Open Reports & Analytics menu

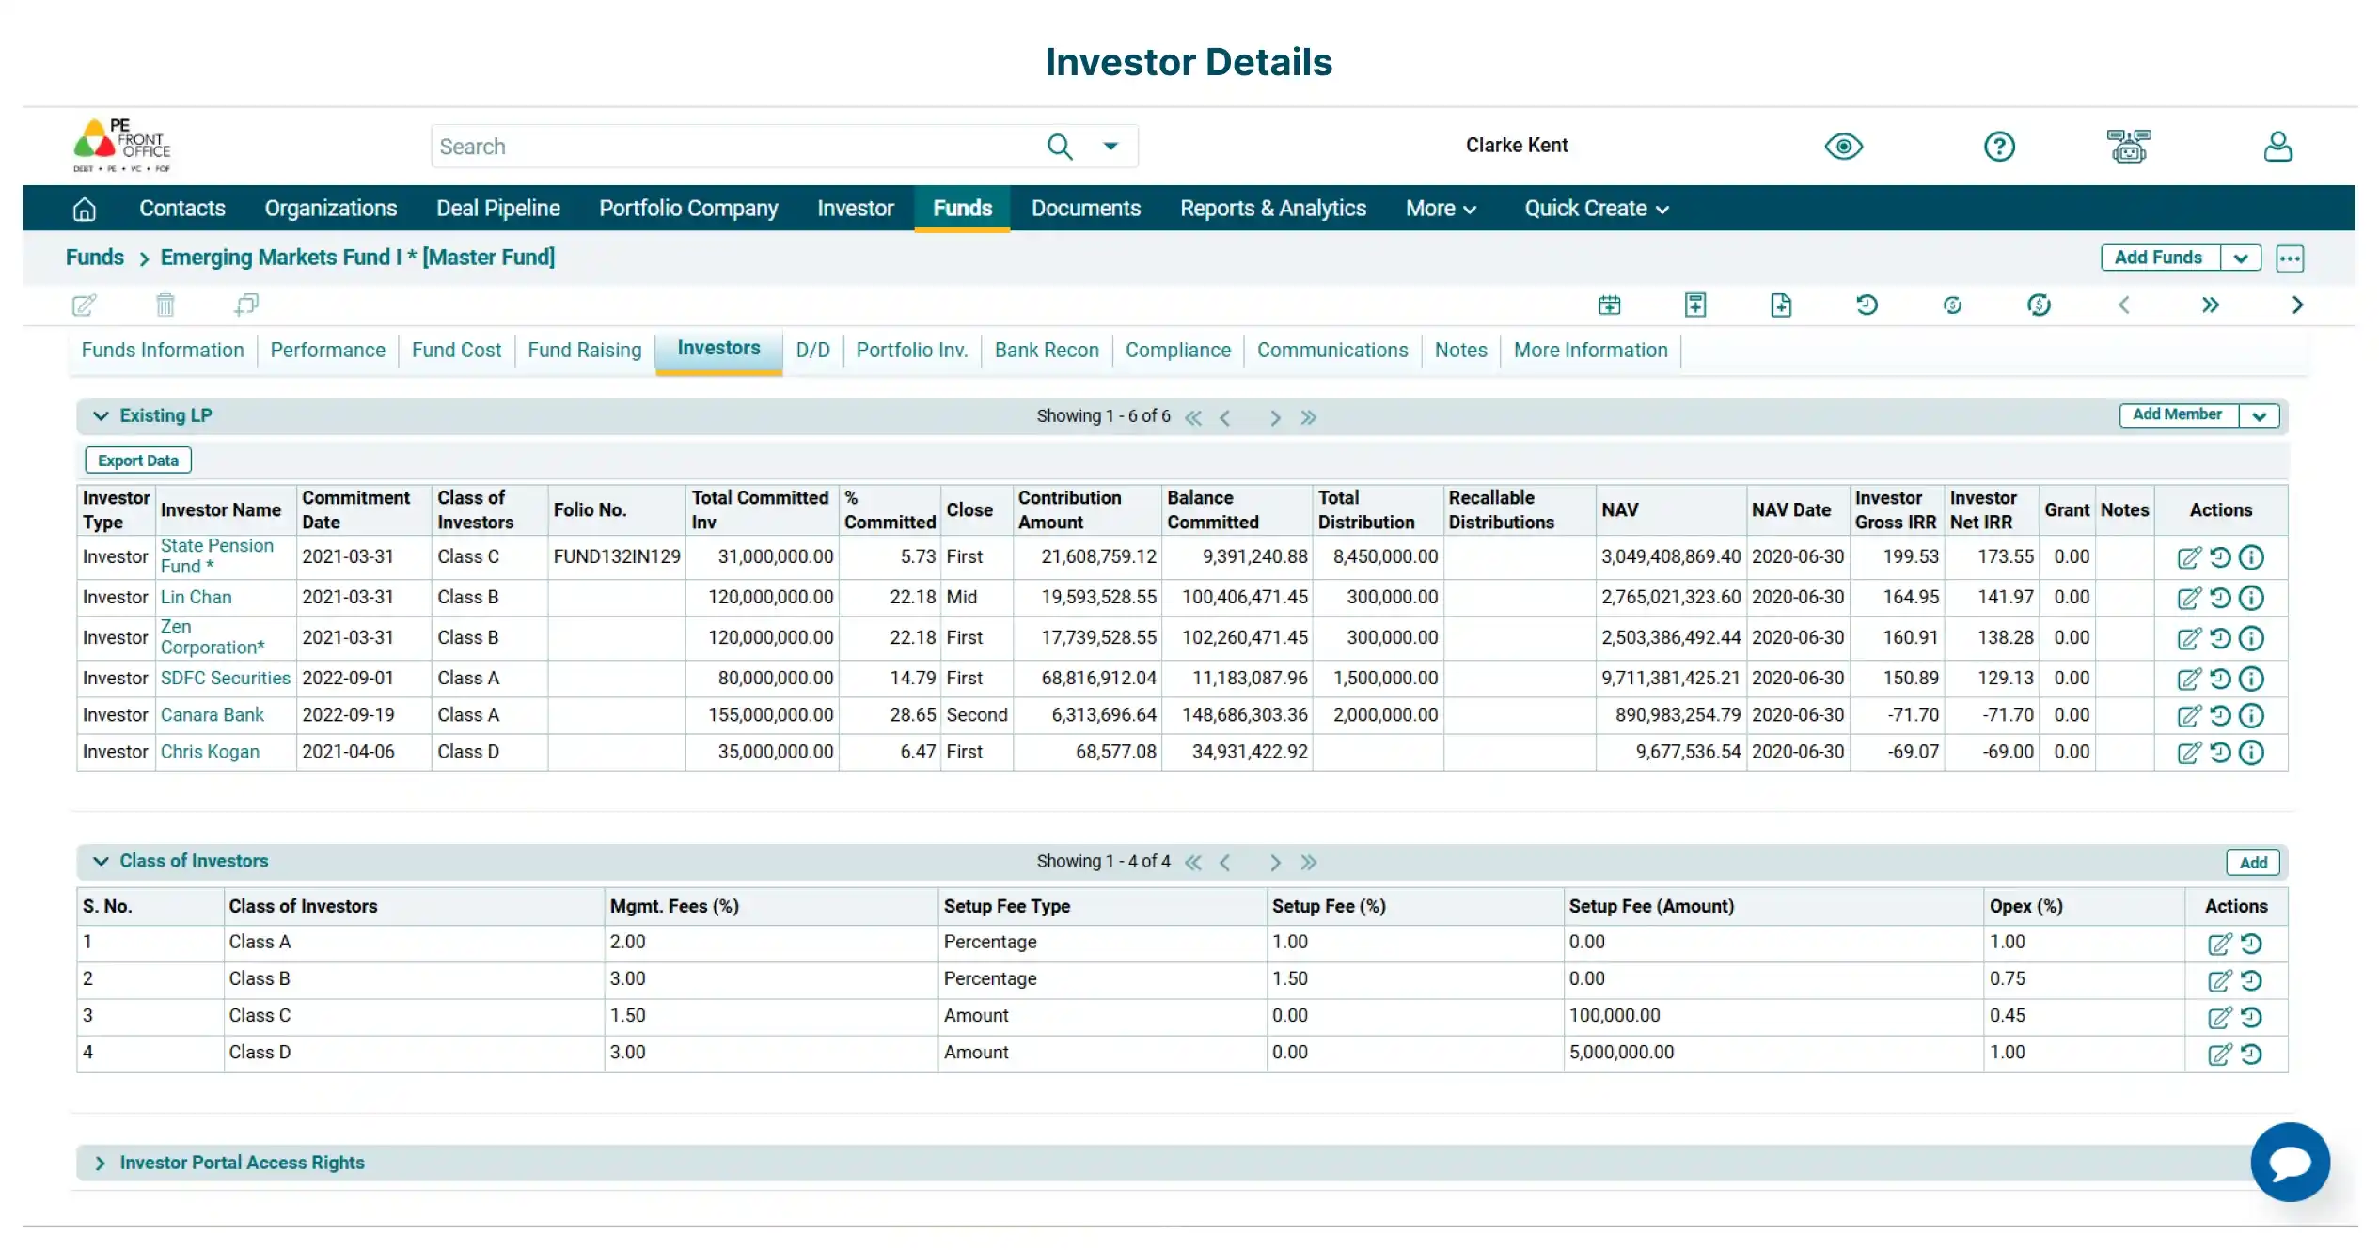1272,209
